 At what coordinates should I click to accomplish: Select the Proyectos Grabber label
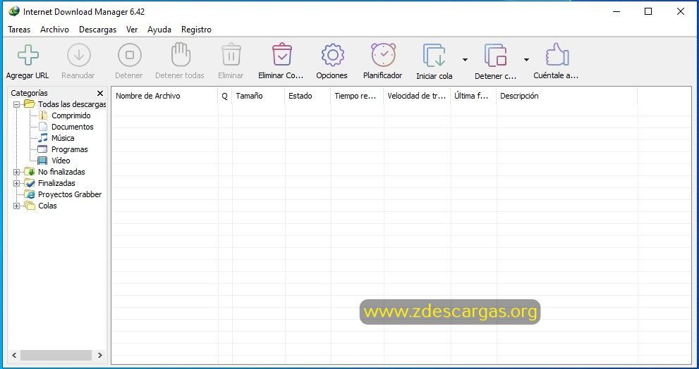coord(70,194)
